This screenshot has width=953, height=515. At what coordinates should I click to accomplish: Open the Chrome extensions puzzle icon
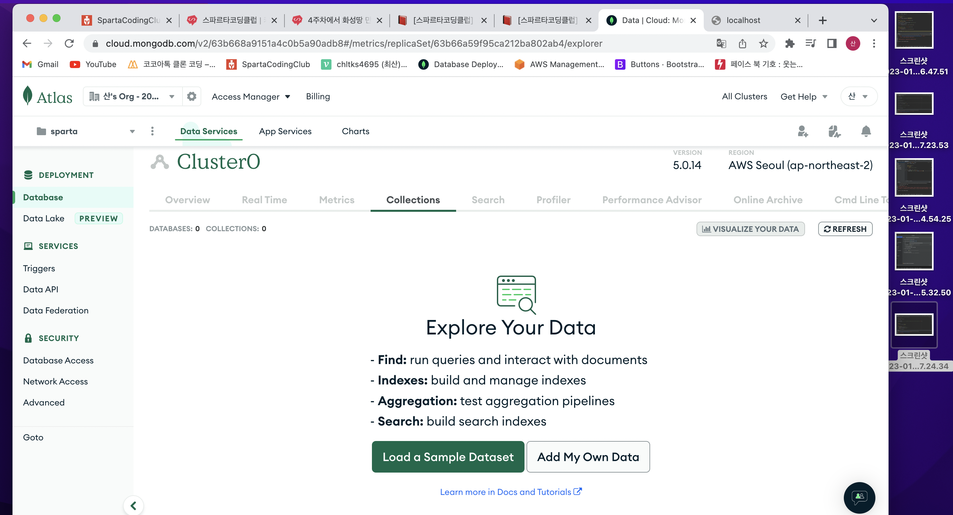coord(790,43)
